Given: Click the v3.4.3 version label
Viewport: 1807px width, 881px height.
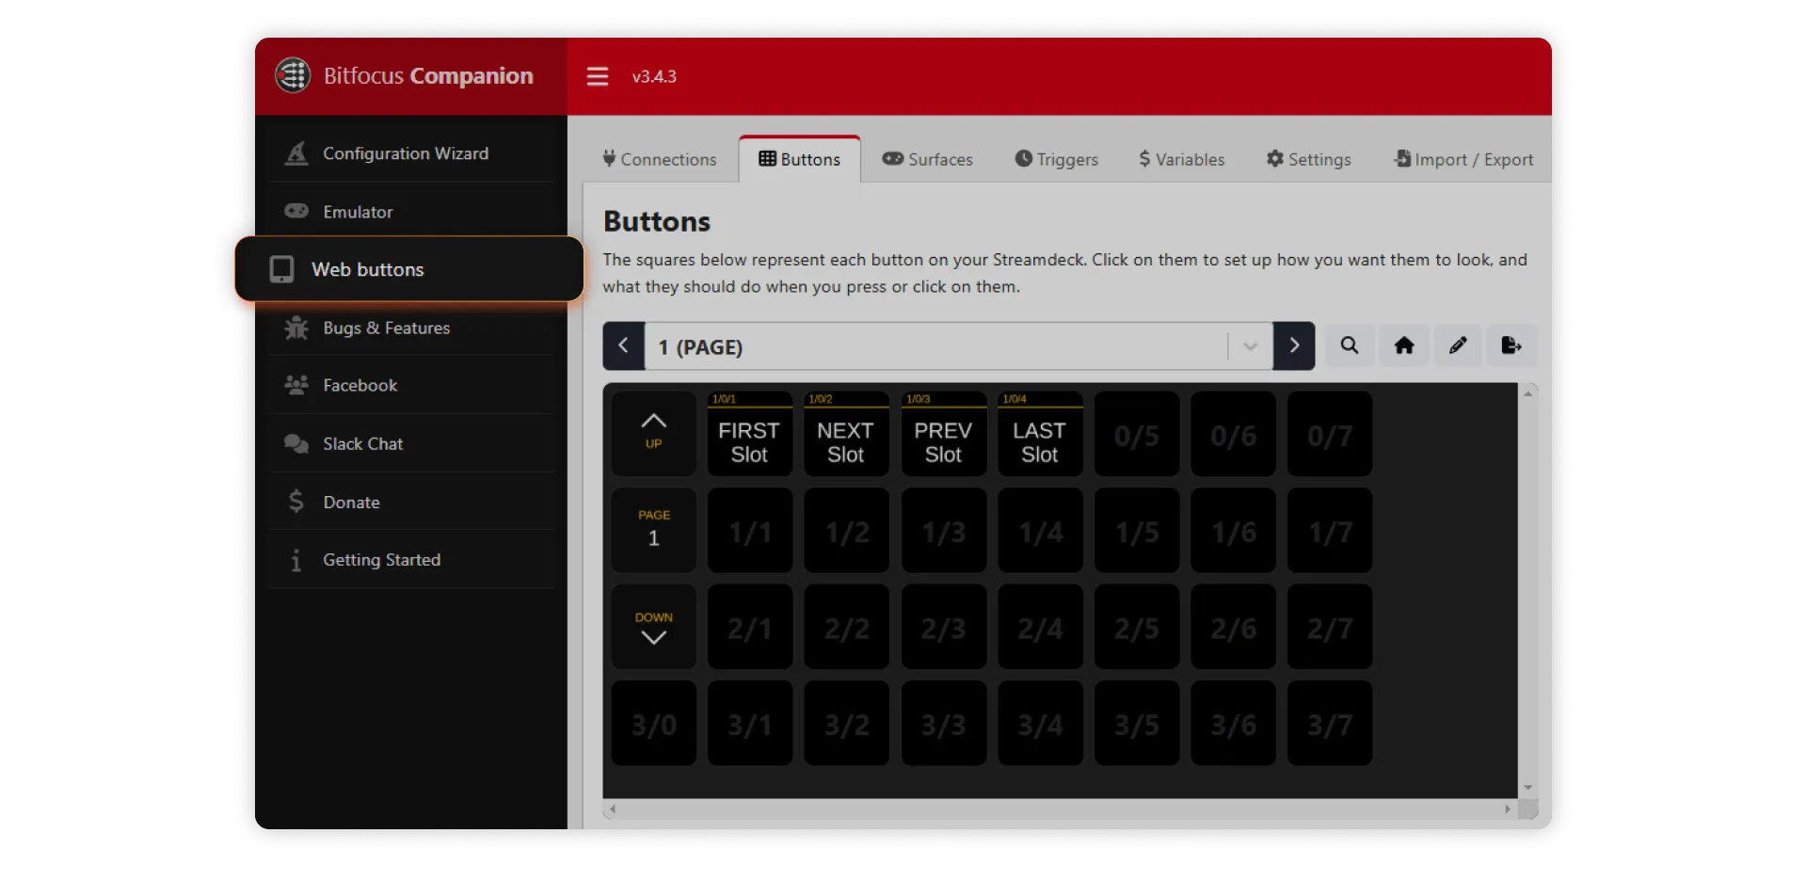Looking at the screenshot, I should [x=654, y=76].
